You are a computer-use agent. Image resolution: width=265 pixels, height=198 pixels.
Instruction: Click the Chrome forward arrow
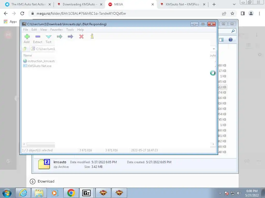click(14, 13)
